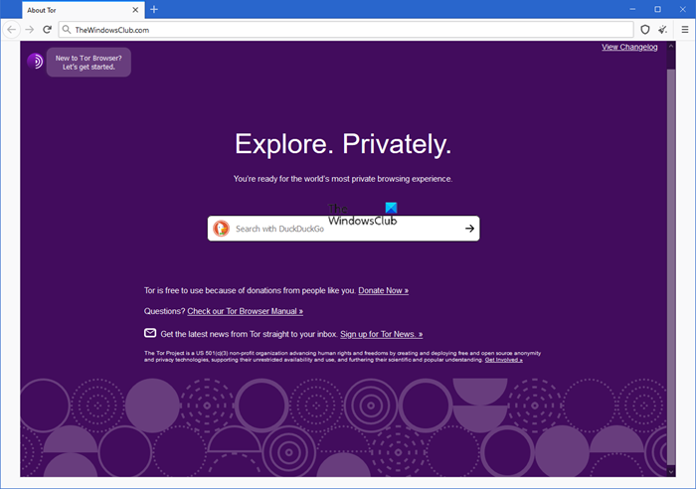This screenshot has width=696, height=489.
Task: Open a new tab with plus button
Action: click(154, 9)
